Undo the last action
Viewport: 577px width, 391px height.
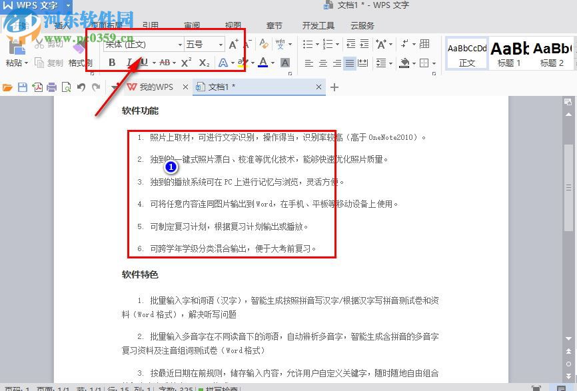coord(81,87)
